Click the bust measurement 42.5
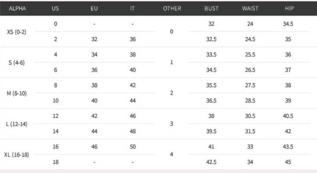The height and width of the screenshot is (173, 317). point(211,162)
